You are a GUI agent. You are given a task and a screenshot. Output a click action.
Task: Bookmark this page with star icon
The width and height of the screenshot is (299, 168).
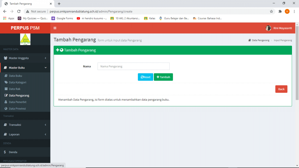[271, 11]
